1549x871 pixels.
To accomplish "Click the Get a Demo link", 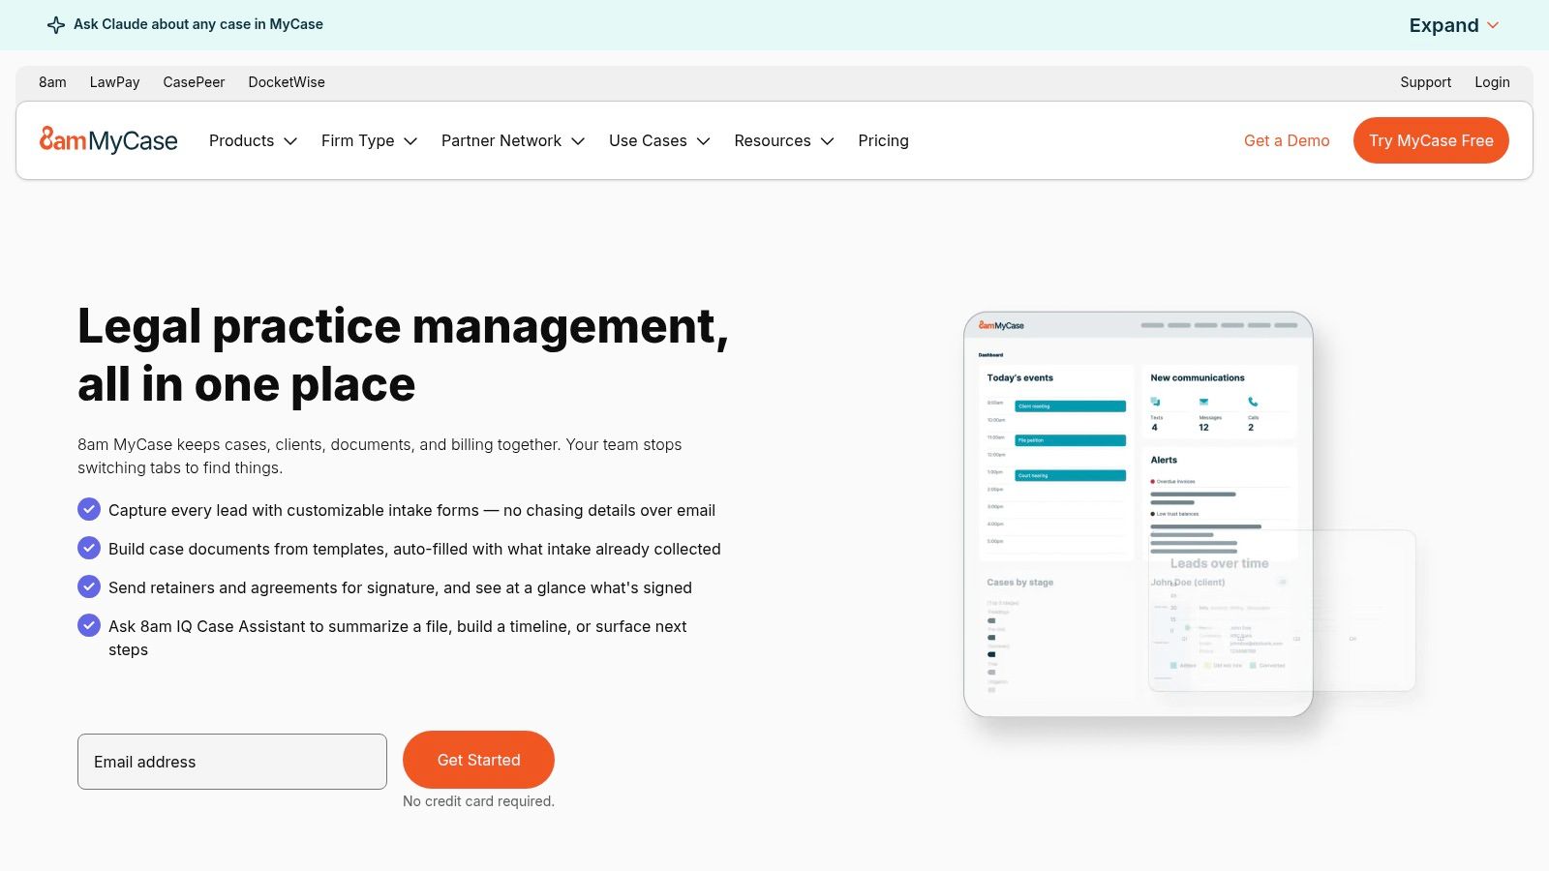I will tap(1287, 140).
